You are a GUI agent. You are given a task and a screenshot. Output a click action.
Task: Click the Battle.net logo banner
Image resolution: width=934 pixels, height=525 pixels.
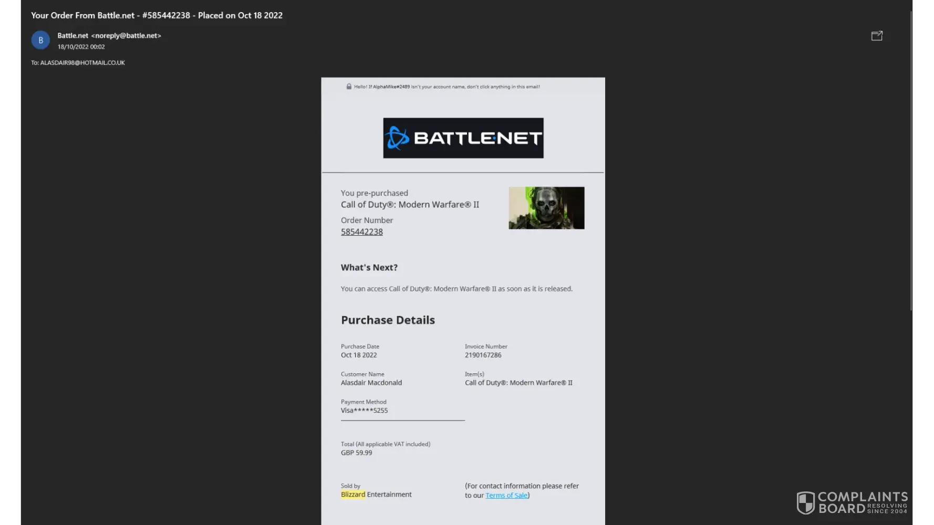[463, 138]
